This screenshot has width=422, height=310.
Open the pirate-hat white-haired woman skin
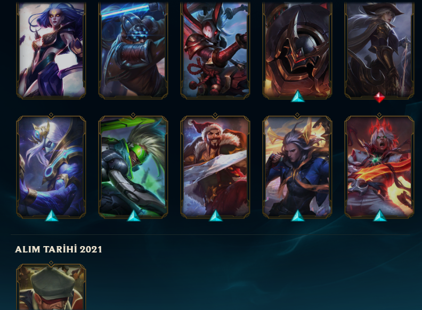[x=379, y=50]
